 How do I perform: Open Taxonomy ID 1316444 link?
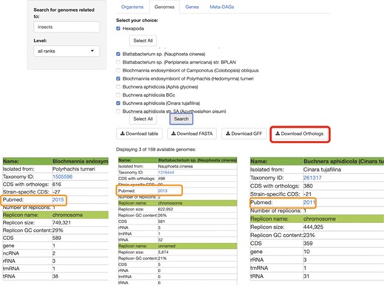click(166, 172)
